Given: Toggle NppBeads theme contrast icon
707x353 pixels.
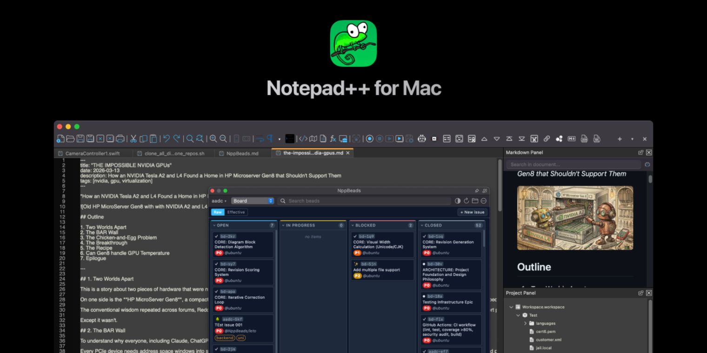Looking at the screenshot, I should (x=458, y=201).
